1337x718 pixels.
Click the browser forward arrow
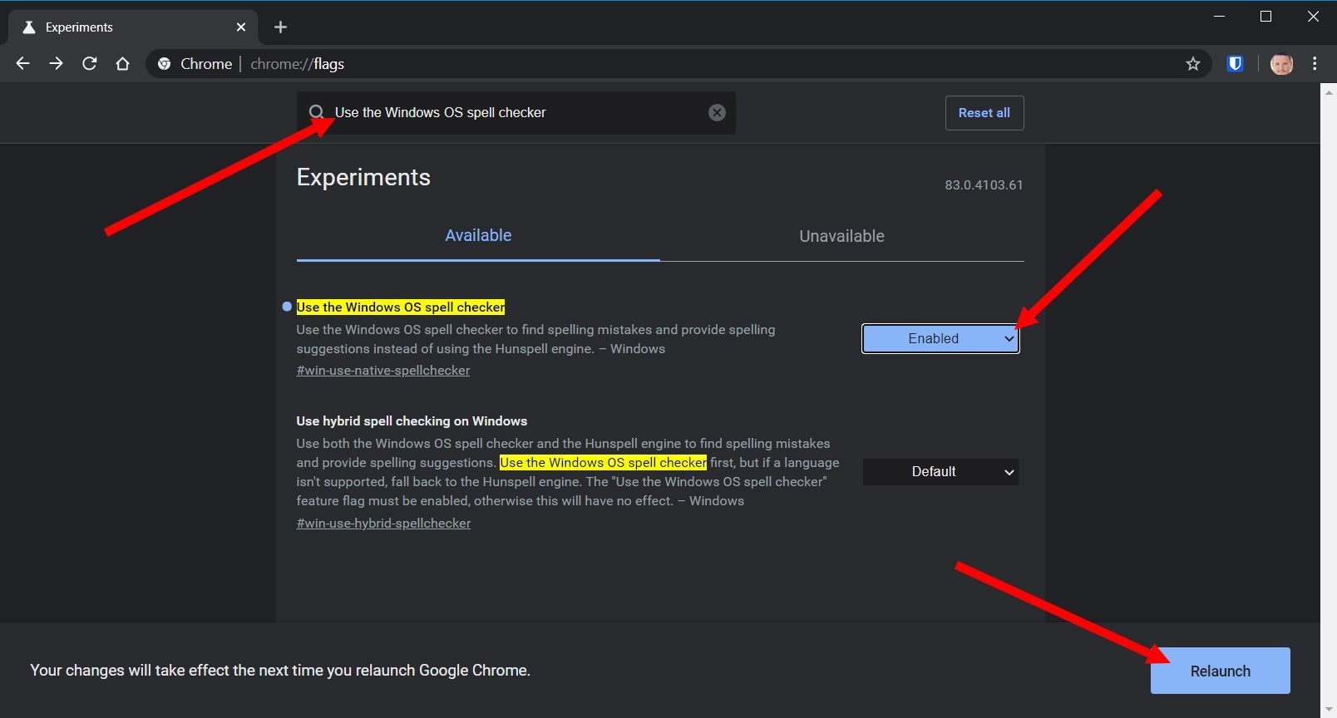(56, 63)
